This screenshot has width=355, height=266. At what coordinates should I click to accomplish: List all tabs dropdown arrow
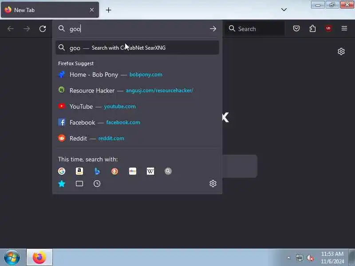point(284,10)
